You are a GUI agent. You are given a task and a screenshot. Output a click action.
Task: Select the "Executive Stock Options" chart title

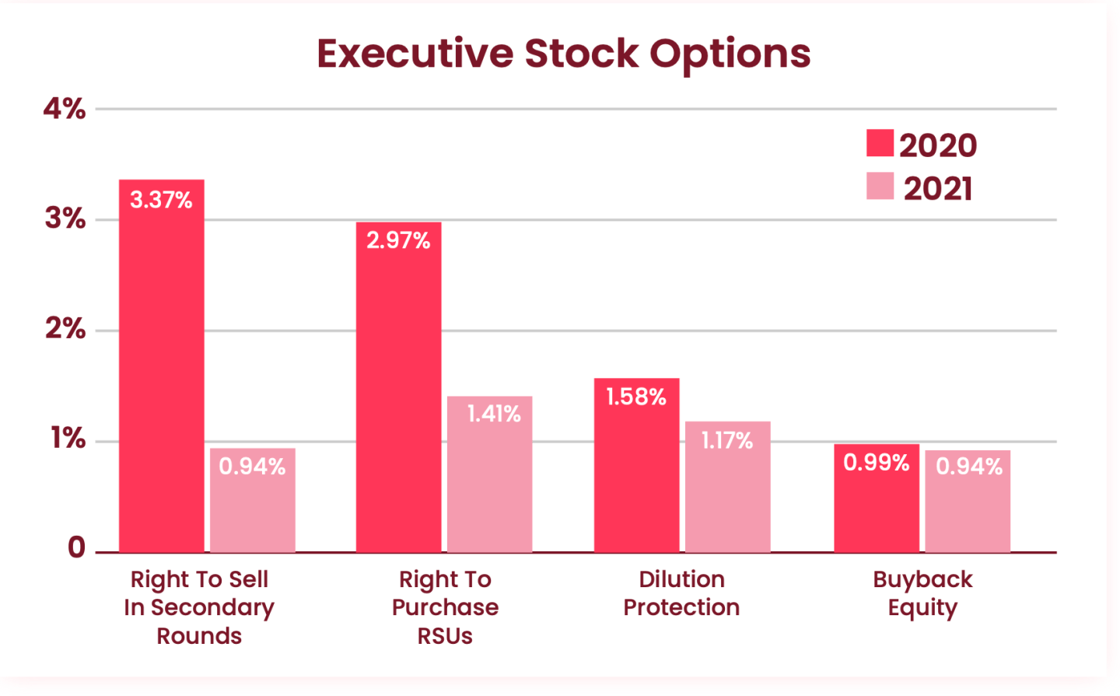[x=563, y=54]
